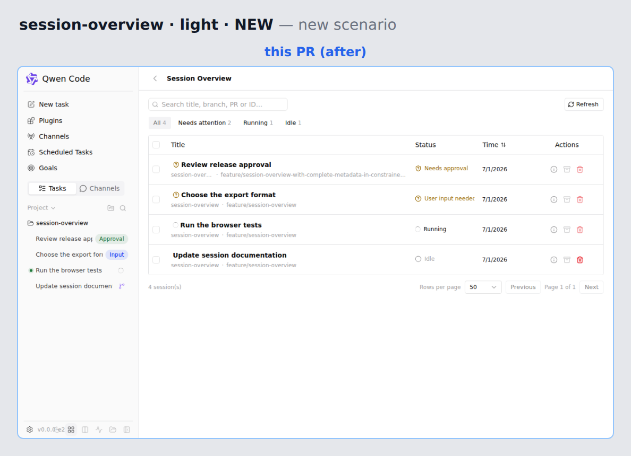631x456 pixels.
Task: Click the Refresh button
Action: pos(584,104)
